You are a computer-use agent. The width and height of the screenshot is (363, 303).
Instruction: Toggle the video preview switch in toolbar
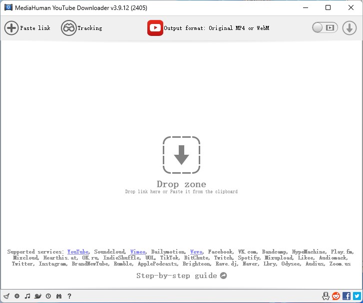click(325, 28)
